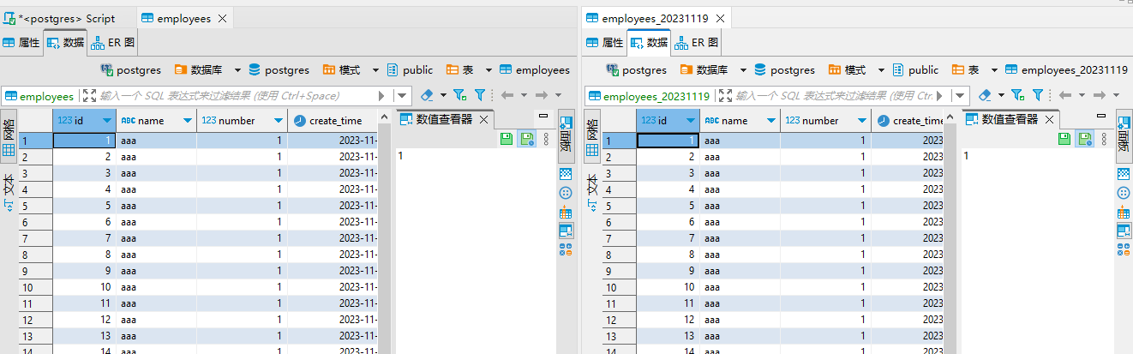Click eraser clear filter icon in employees_20231119 editor
The height and width of the screenshot is (354, 1133).
(986, 95)
